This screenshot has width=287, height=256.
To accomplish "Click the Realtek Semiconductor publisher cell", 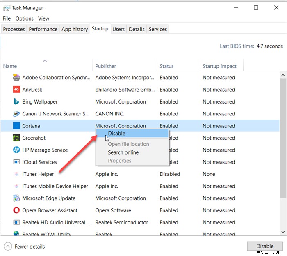I will coord(121,222).
